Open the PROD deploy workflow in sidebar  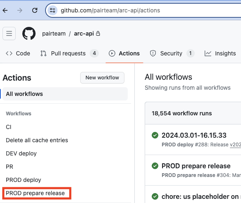[24, 180]
